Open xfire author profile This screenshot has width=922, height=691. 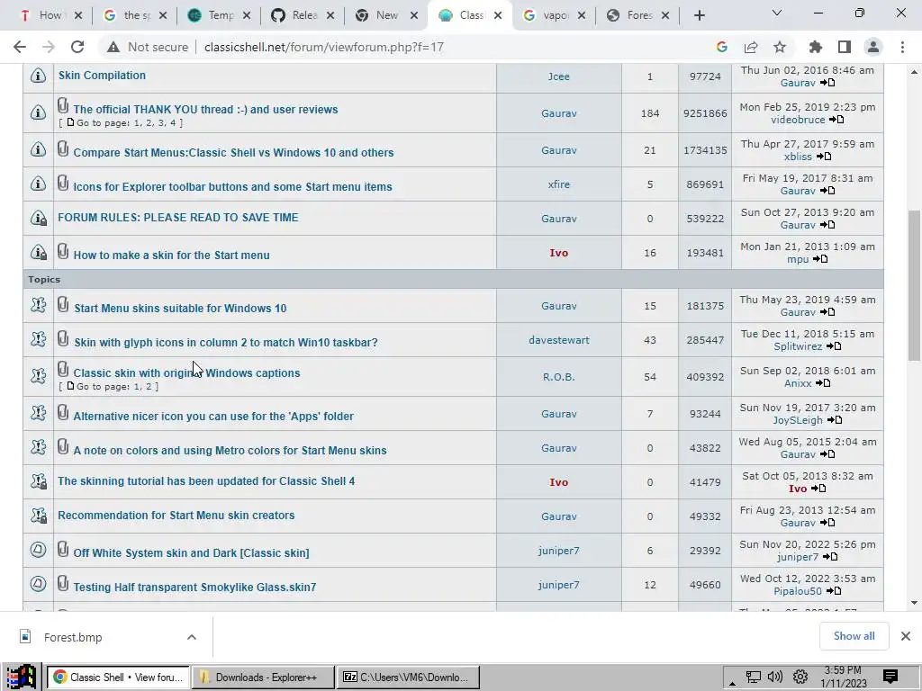[558, 184]
